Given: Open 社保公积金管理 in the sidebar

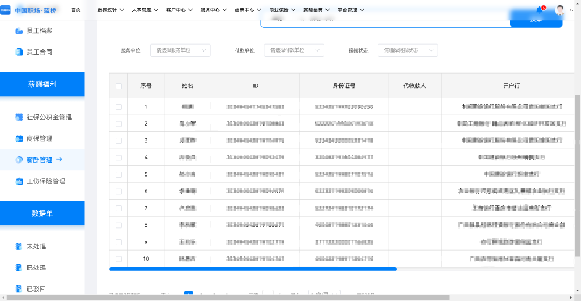Looking at the screenshot, I should point(49,117).
